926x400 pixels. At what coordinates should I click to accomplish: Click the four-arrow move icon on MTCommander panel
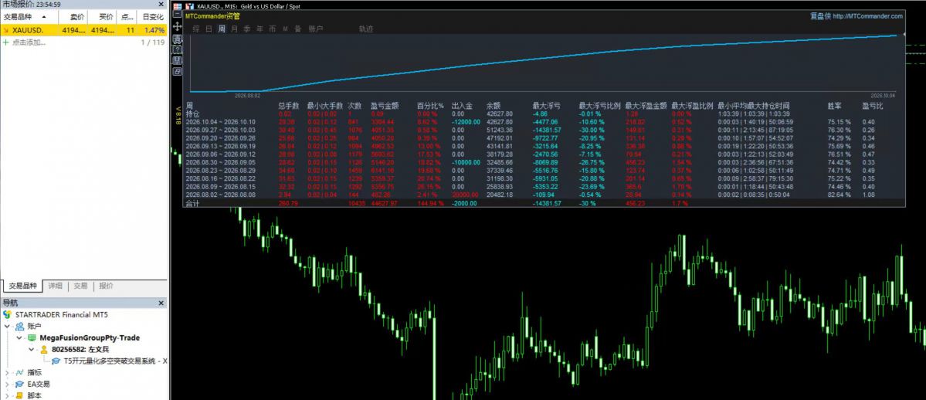[x=177, y=26]
